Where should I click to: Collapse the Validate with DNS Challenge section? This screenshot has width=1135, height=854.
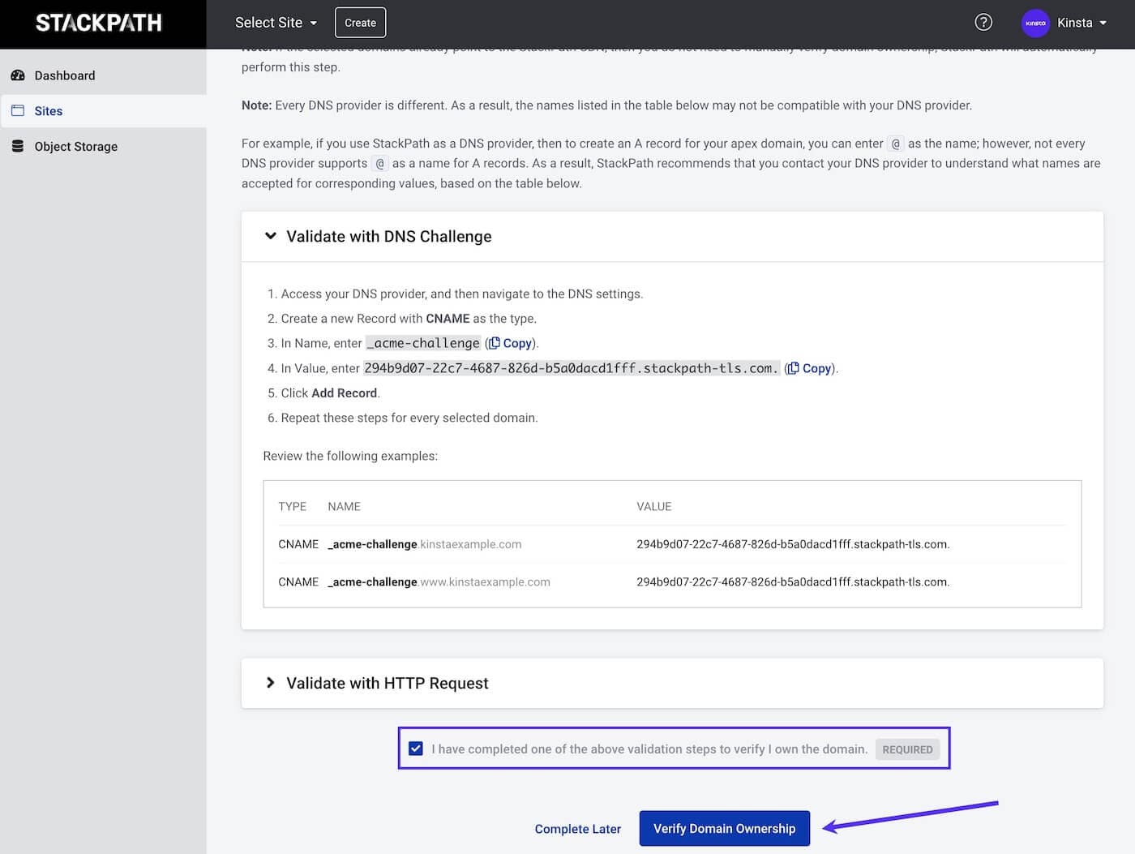(x=270, y=236)
